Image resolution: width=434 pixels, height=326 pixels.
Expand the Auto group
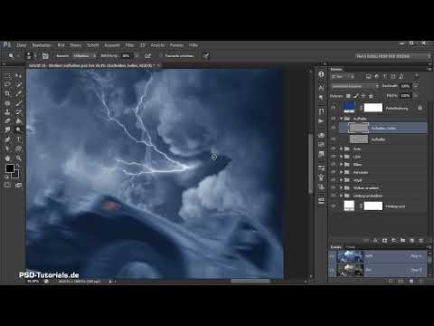pos(341,149)
